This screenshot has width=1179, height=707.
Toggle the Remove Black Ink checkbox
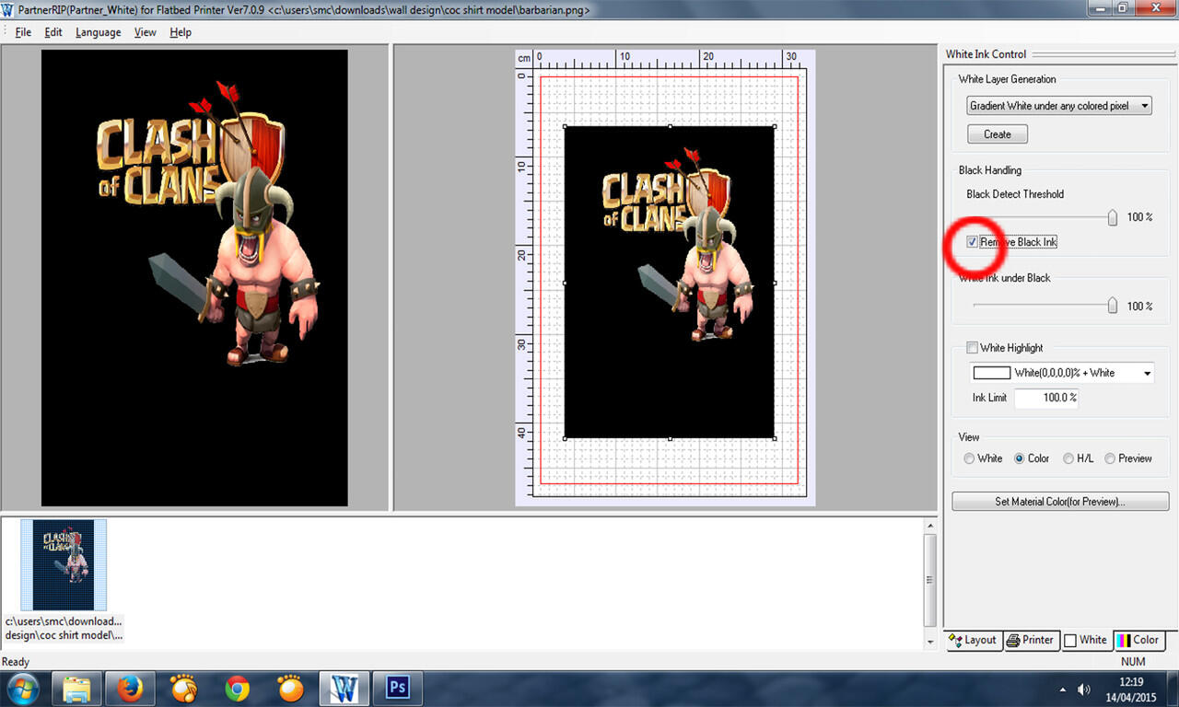(973, 242)
